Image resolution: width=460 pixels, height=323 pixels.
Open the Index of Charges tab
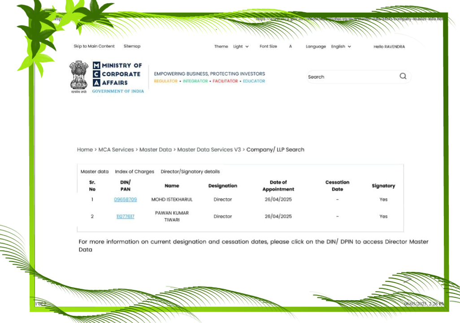point(135,172)
